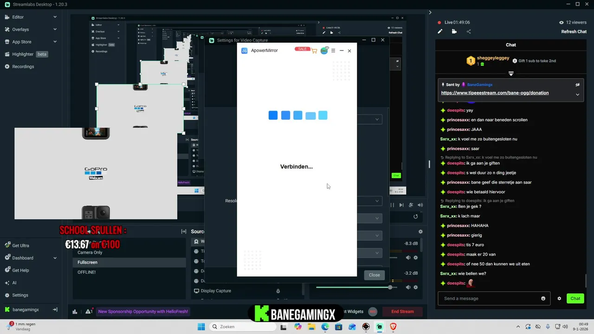
Task: Expand the pinned message chevron
Action: (578, 94)
